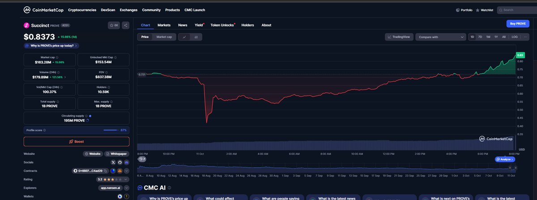Click the info icon next to Total supply
Image resolution: width=537 pixels, height=200 pixels.
tap(59, 102)
